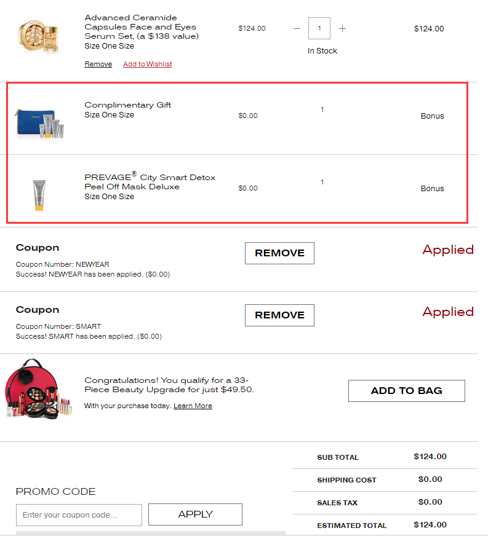Add the Ceramide Serum Set to Wishlist
This screenshot has width=488, height=536.
147,63
